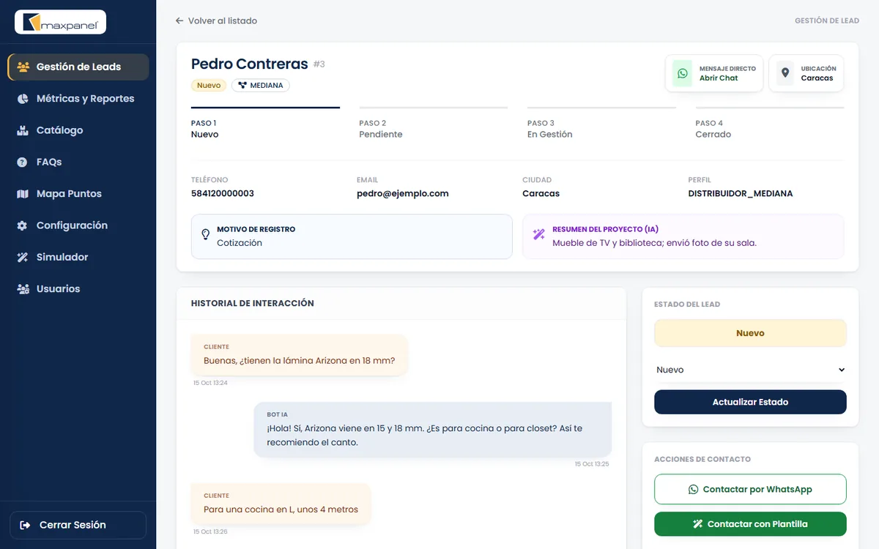Click the client message about lámina Arizona
Viewport: 879px width, 549px height.
pos(299,355)
